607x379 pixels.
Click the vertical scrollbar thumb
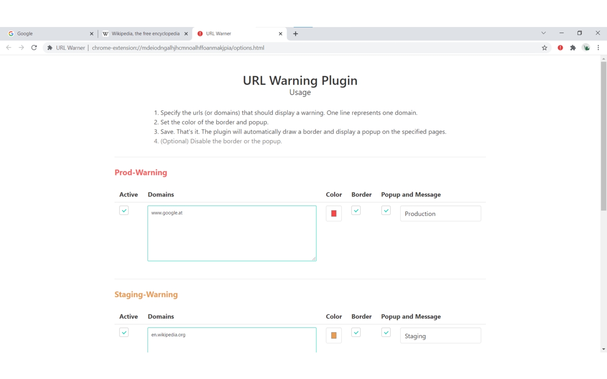pyautogui.click(x=603, y=136)
